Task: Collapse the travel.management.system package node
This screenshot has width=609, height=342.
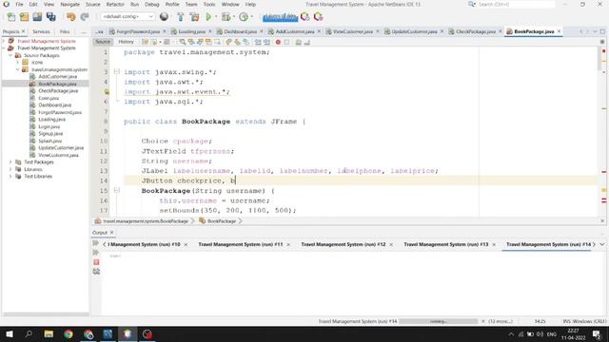Action: pyautogui.click(x=17, y=69)
